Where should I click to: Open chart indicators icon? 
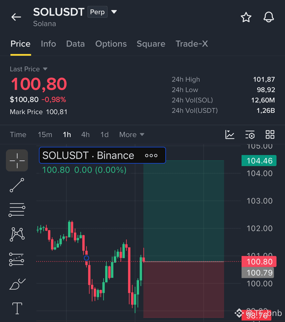pos(230,134)
